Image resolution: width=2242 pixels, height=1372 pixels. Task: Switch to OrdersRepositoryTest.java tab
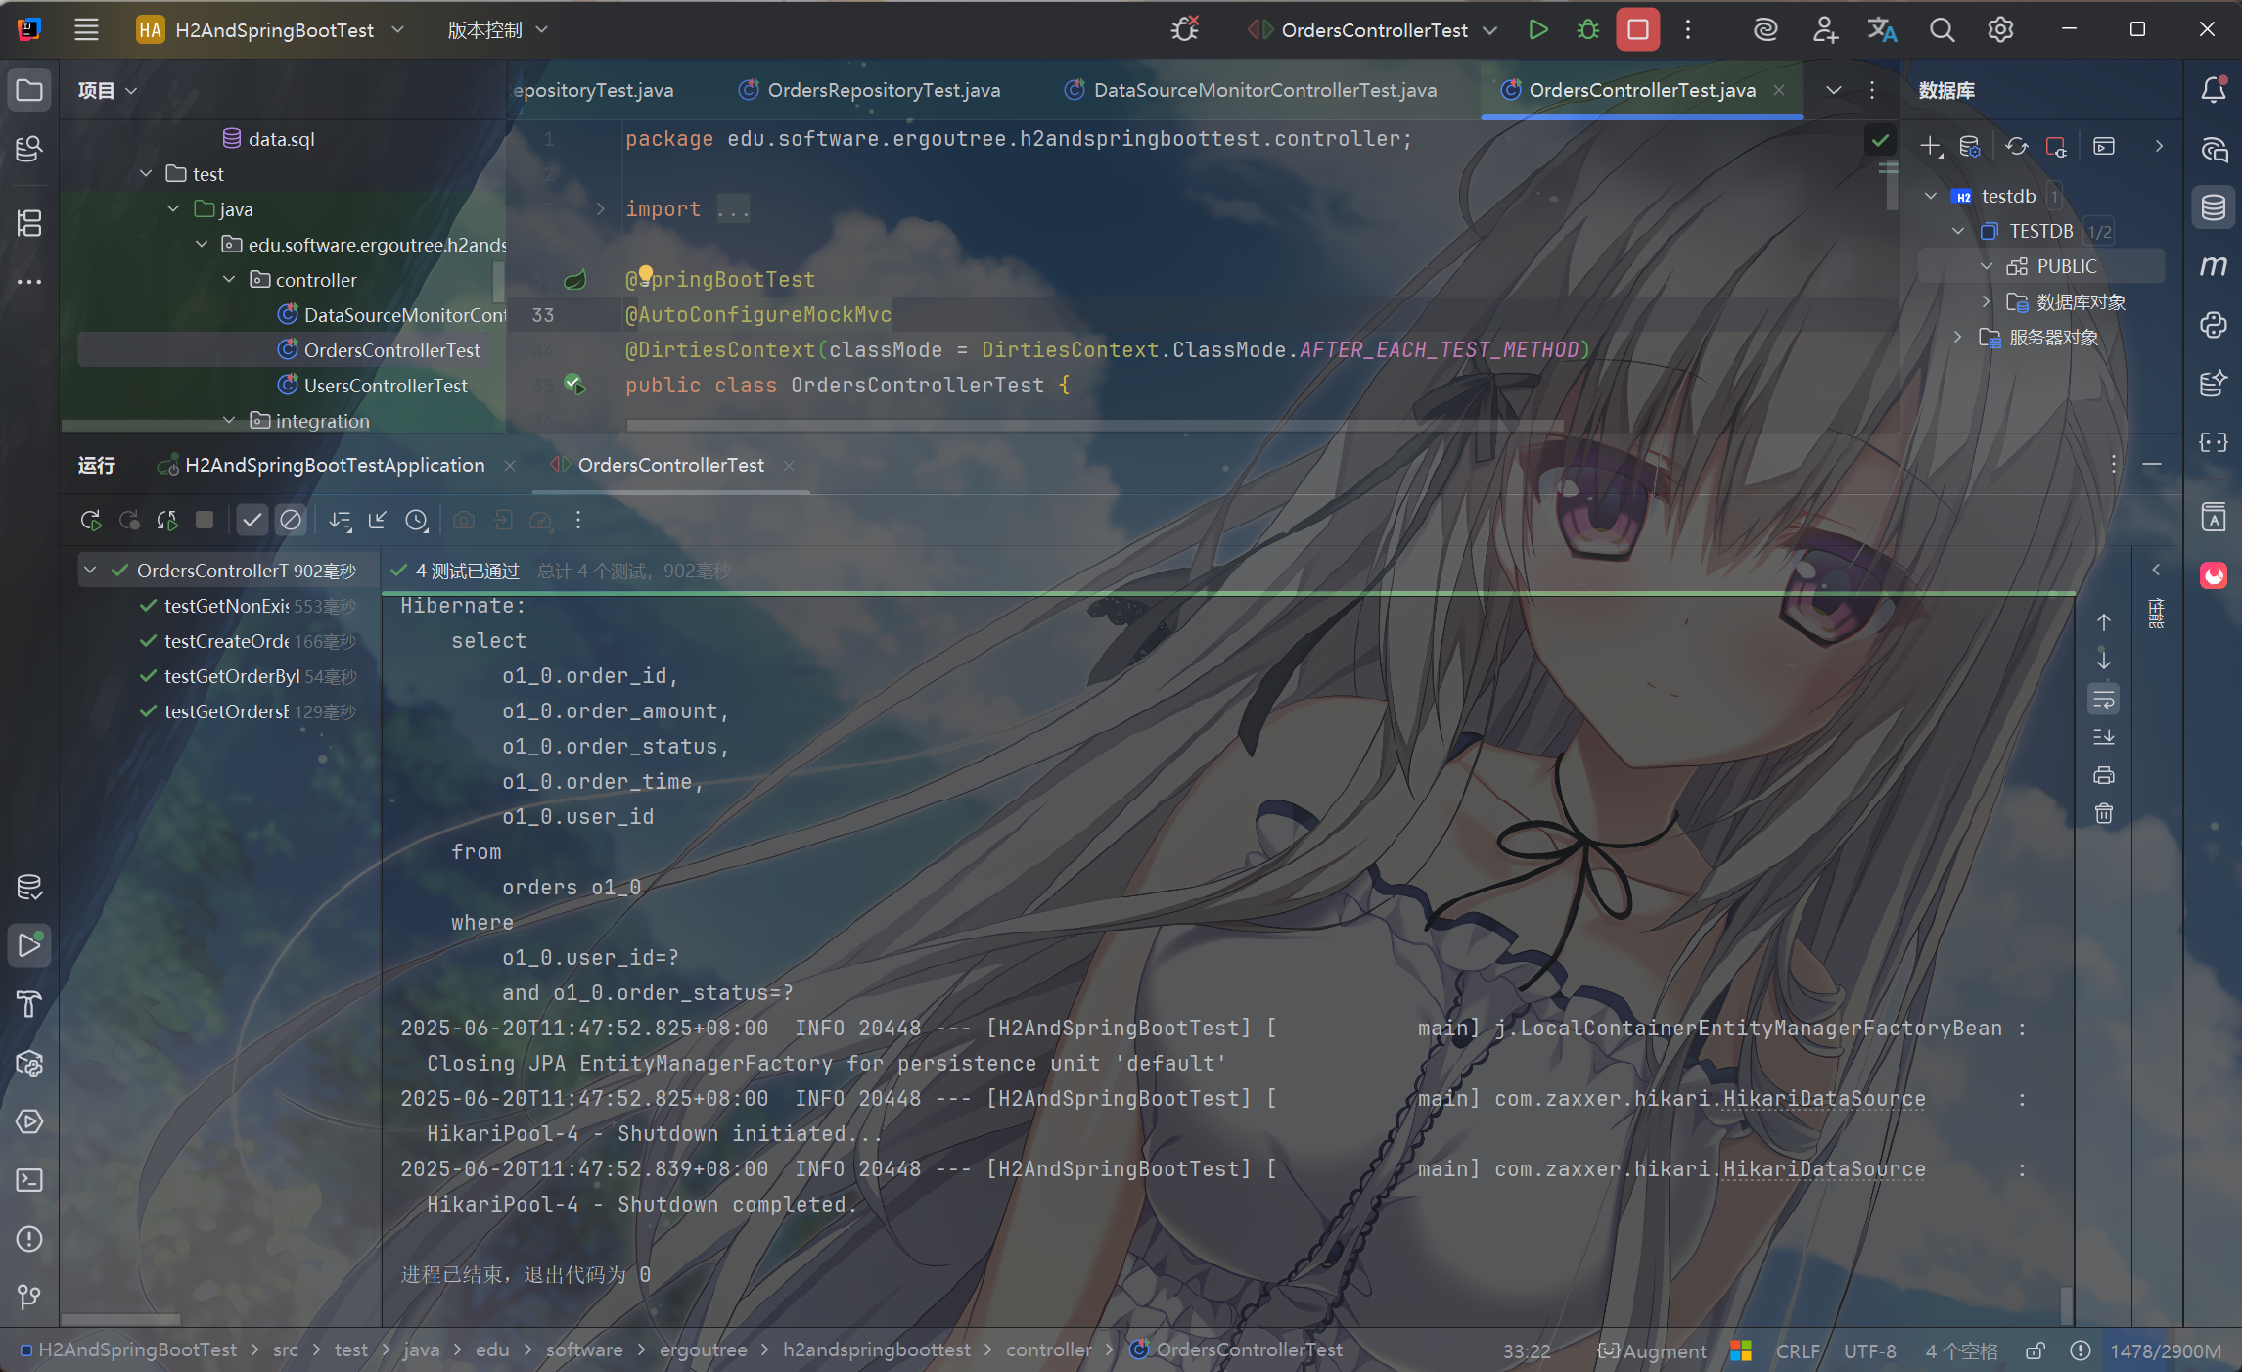pyautogui.click(x=869, y=90)
